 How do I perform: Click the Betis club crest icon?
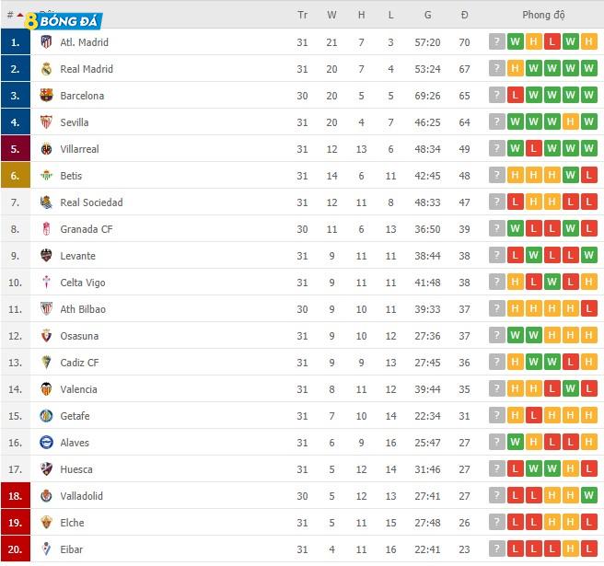coord(46,176)
